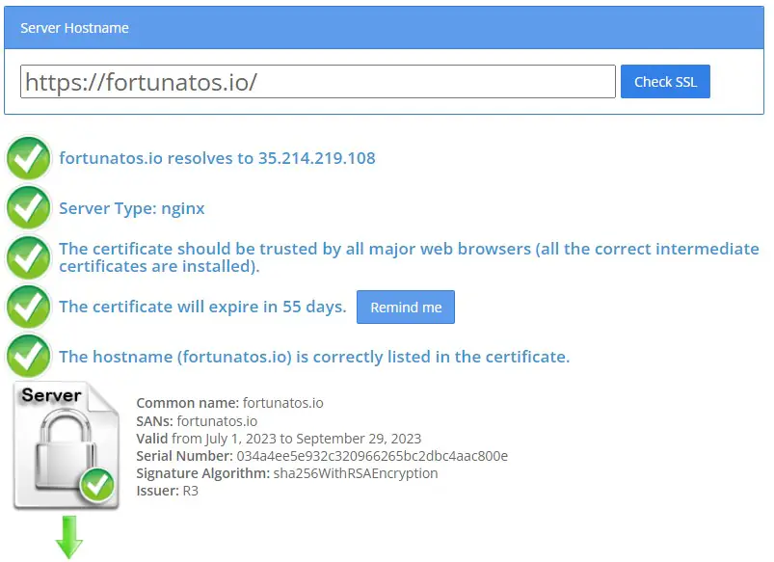Click the hostname correctly listed in certificate text
Image resolution: width=774 pixels, height=562 pixels.
[314, 357]
